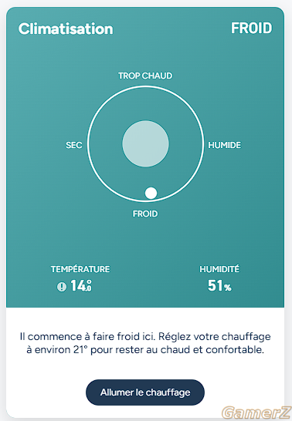Click the SEC label beside the ring
The width and height of the screenshot is (292, 421).
pyautogui.click(x=74, y=145)
